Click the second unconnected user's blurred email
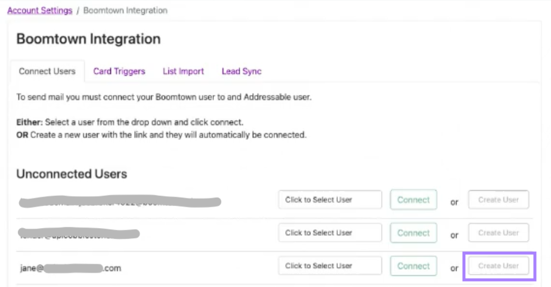551x287 pixels. pos(79,233)
